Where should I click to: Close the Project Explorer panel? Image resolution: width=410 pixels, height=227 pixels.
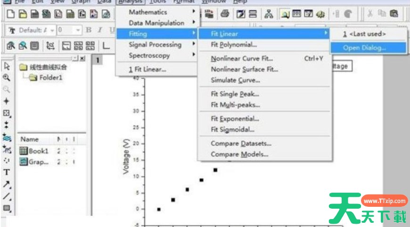click(82, 58)
